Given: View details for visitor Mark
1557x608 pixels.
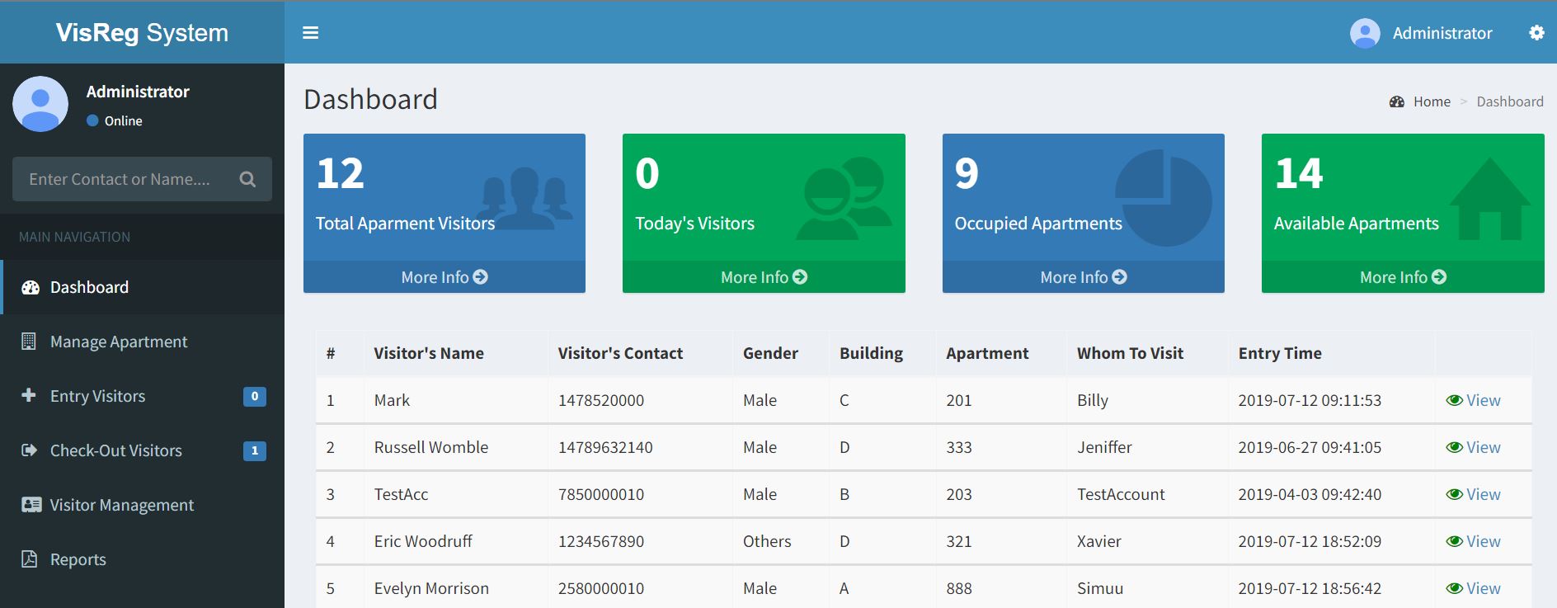Looking at the screenshot, I should (x=1474, y=400).
